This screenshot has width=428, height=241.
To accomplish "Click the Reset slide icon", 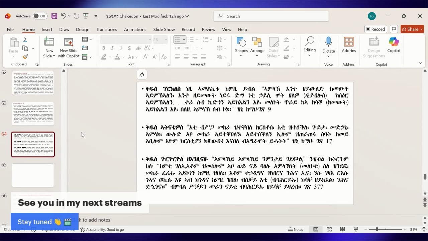I will (85, 48).
